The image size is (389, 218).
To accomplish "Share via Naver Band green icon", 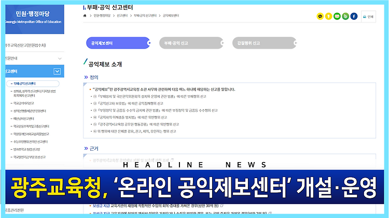I will click(x=345, y=17).
